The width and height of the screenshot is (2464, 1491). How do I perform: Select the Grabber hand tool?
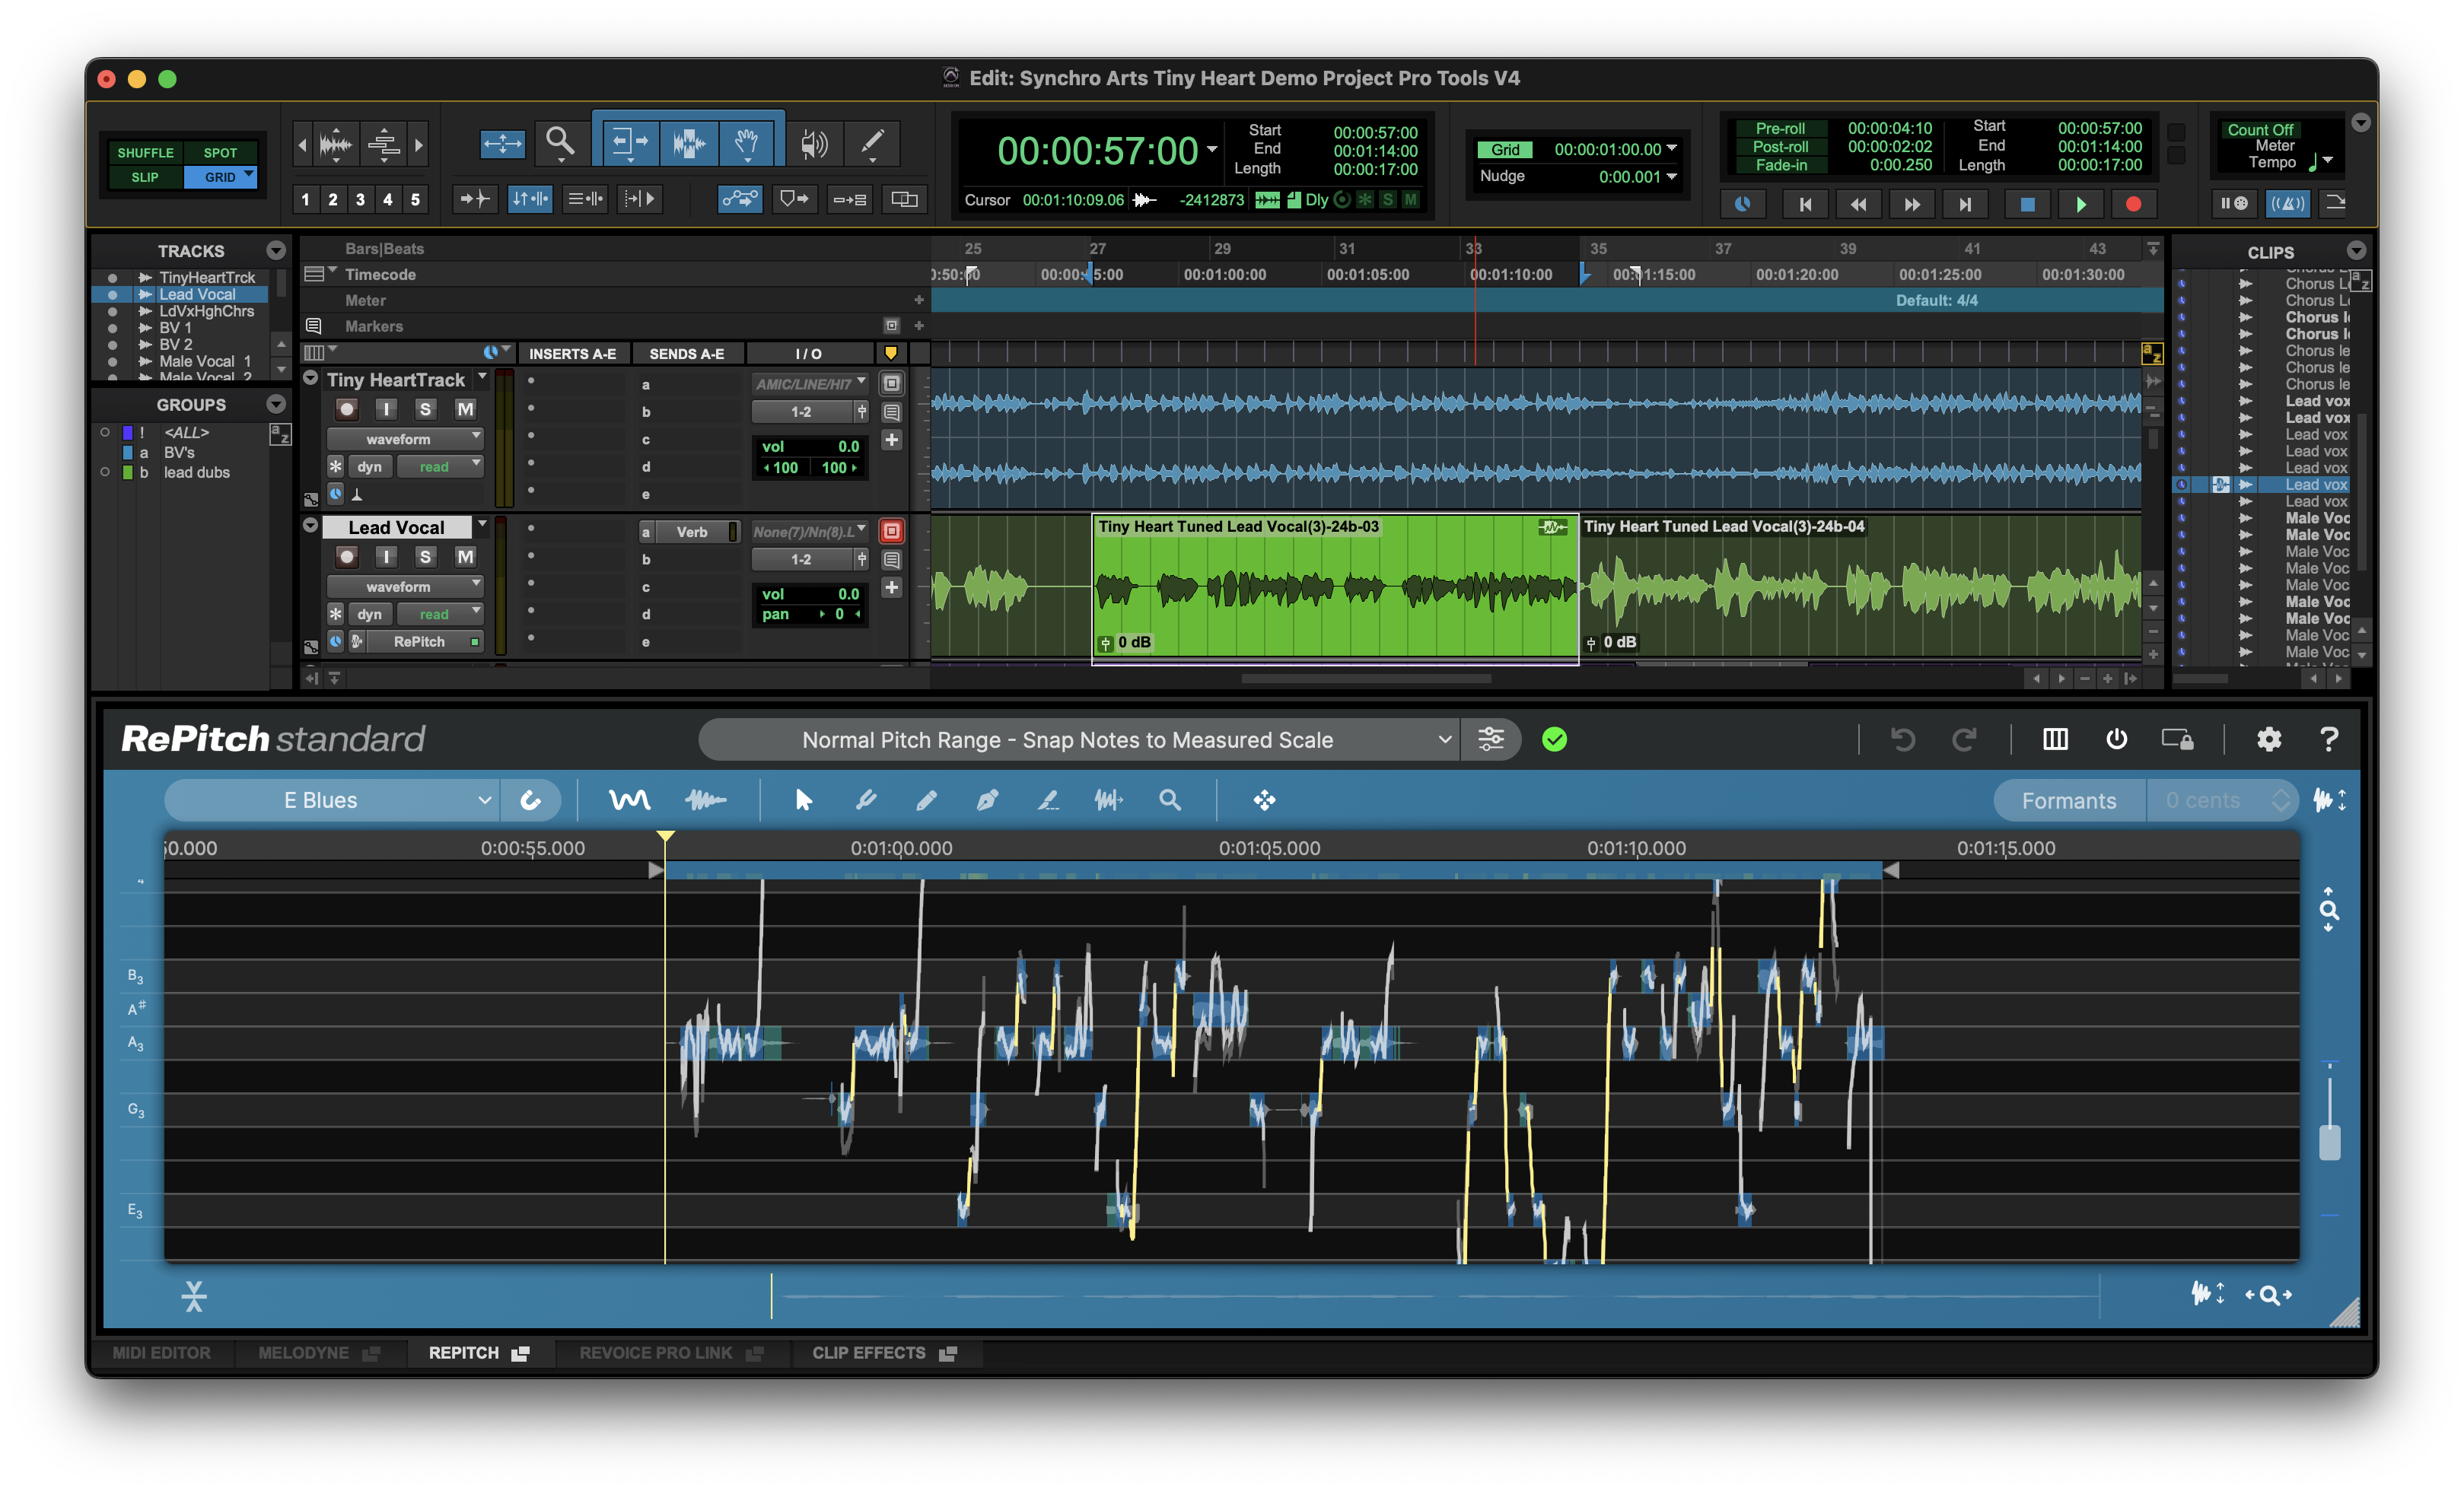746,142
